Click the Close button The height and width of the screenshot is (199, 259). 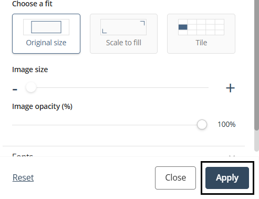pos(175,178)
